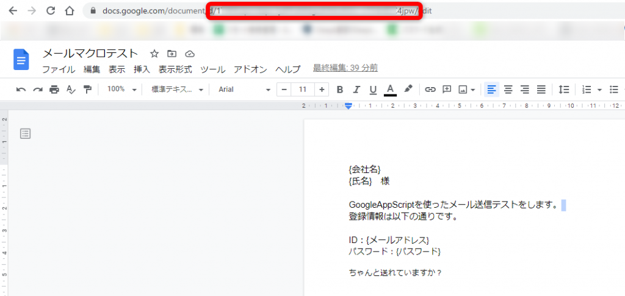625x296 pixels.
Task: Open the ファイル menu
Action: point(59,69)
